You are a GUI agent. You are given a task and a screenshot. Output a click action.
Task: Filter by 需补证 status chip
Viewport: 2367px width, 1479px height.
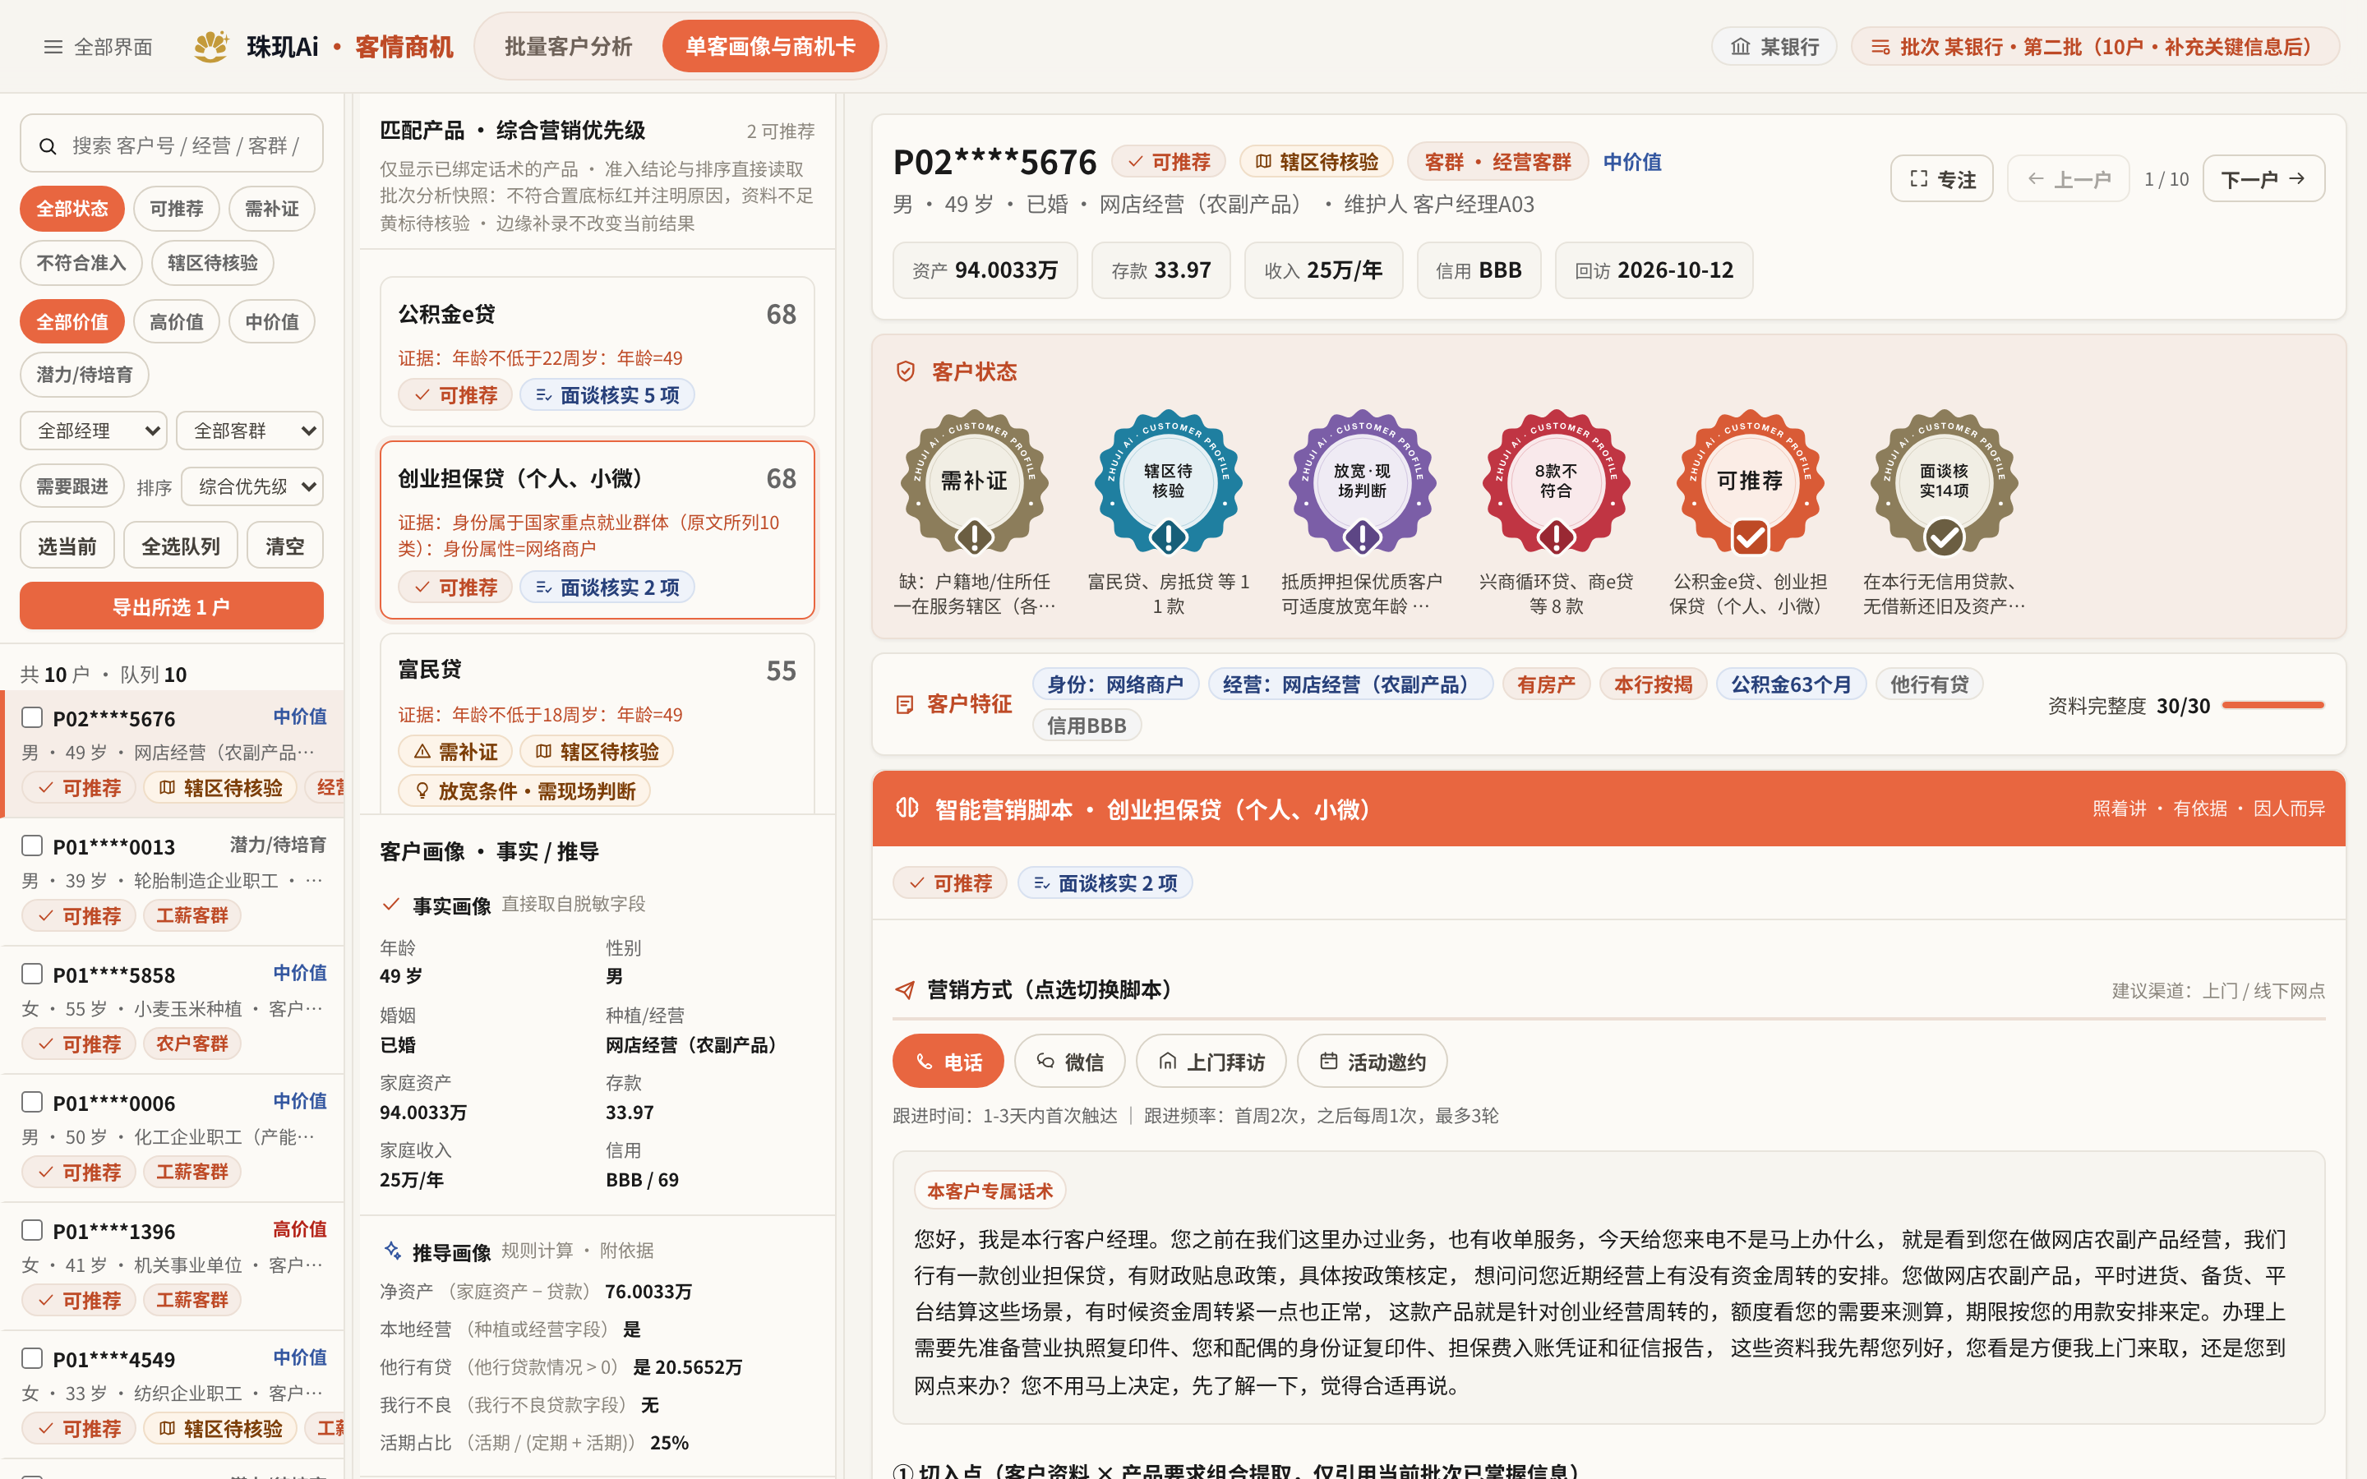(x=272, y=209)
